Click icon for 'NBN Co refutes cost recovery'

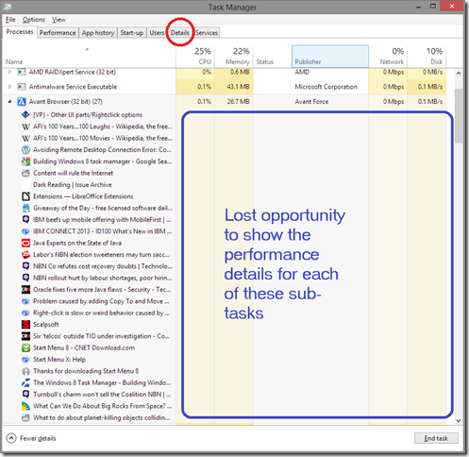(25, 266)
